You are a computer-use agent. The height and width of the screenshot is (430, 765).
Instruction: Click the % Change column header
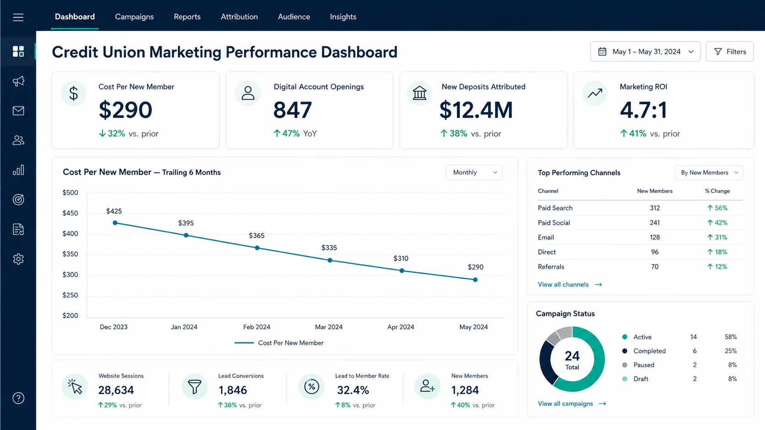pyautogui.click(x=717, y=191)
